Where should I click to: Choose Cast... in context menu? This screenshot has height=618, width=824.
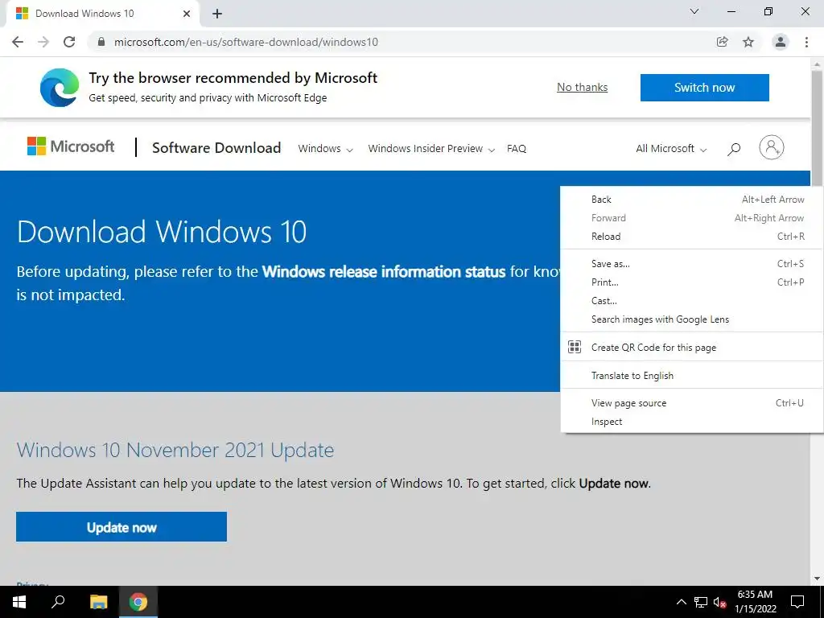point(691,301)
